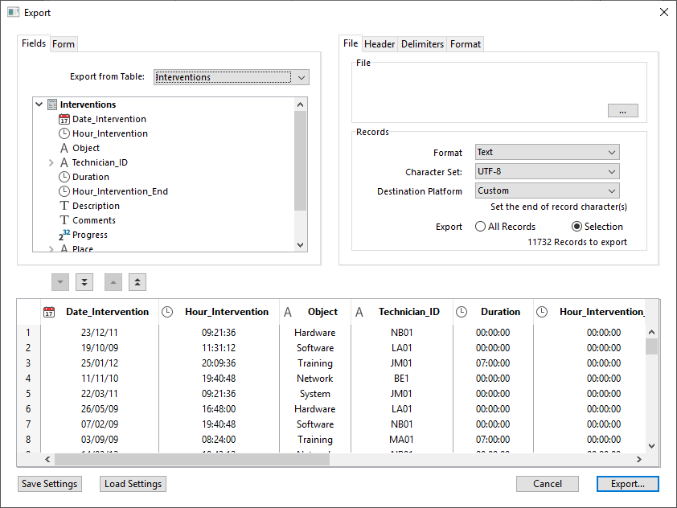Image resolution: width=677 pixels, height=508 pixels.
Task: Choose the Selection radio button
Action: 576,227
